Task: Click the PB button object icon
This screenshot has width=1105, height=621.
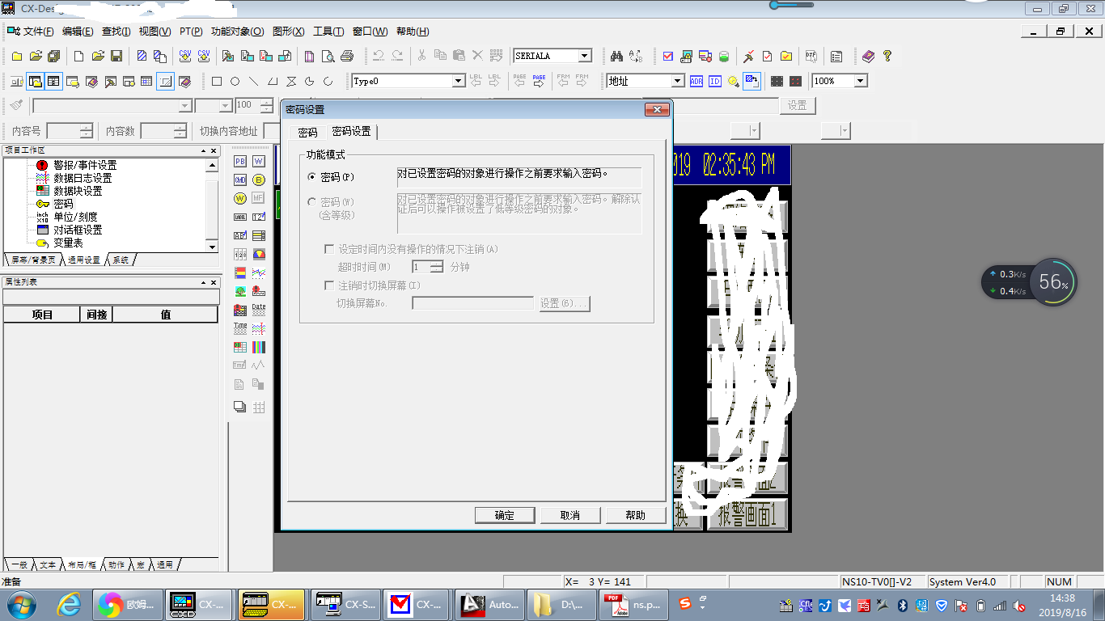Action: [240, 162]
